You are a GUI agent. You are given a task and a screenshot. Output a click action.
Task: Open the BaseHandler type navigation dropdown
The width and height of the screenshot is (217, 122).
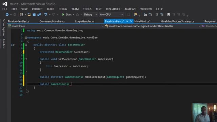click(153, 26)
